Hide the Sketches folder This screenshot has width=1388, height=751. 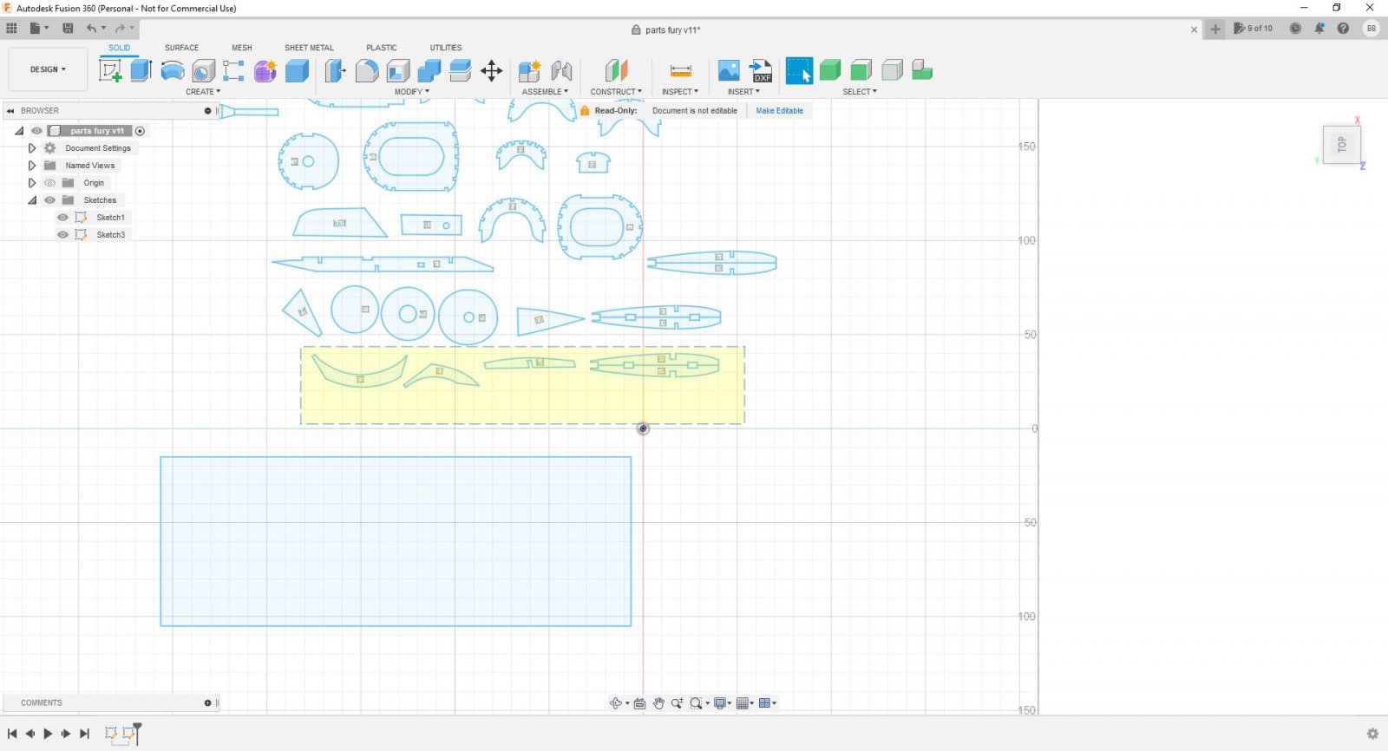click(49, 200)
